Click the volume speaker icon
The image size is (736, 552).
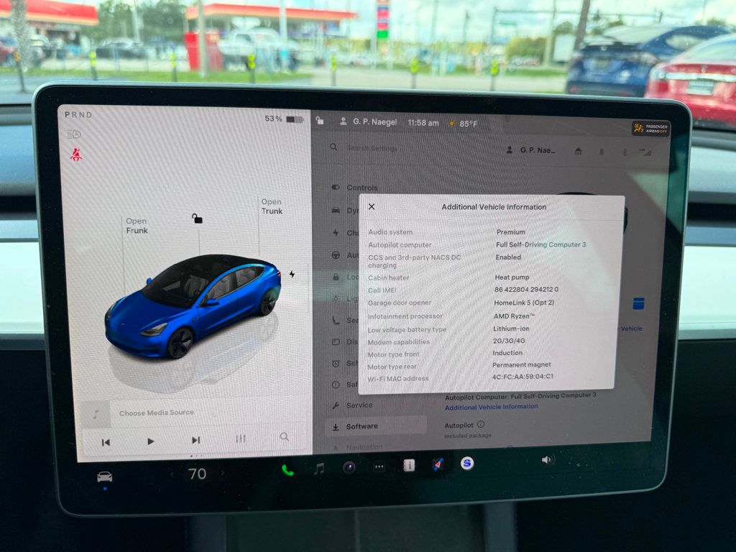pos(548,459)
